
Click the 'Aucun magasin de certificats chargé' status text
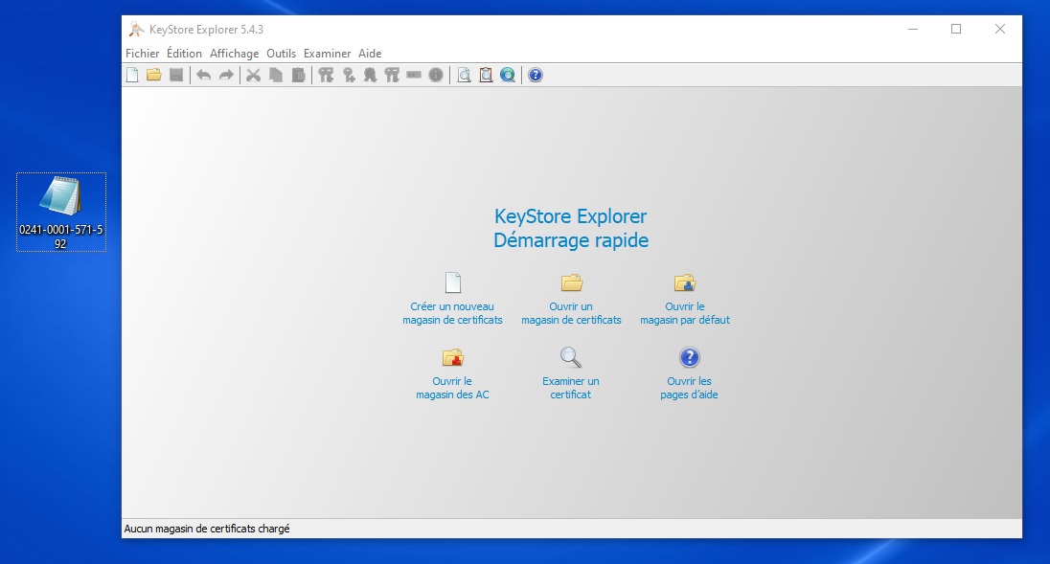(207, 529)
